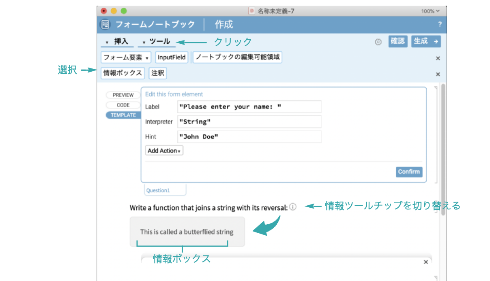490x281 pixels.
Task: Click the form notebook icon in the title bar
Action: pos(105,24)
